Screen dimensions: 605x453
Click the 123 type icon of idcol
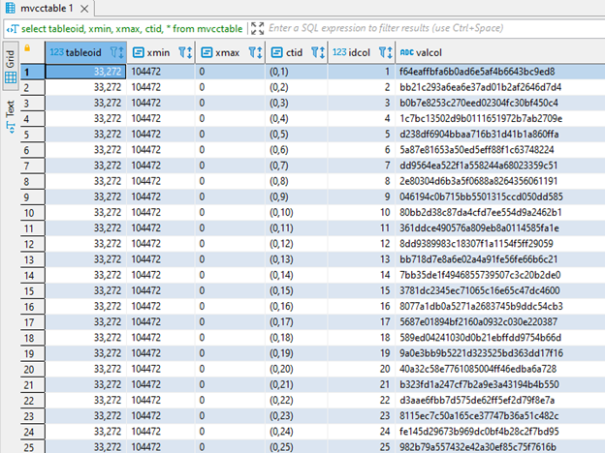pyautogui.click(x=339, y=52)
